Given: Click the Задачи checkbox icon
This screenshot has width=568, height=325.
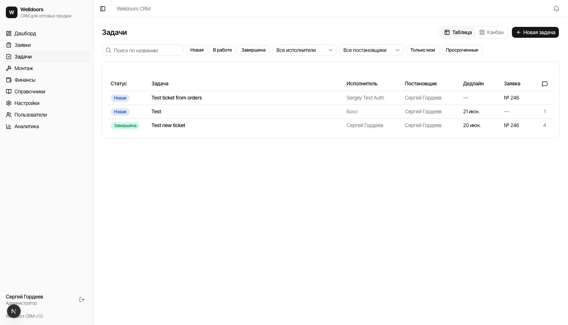Looking at the screenshot, I should click(x=9, y=57).
